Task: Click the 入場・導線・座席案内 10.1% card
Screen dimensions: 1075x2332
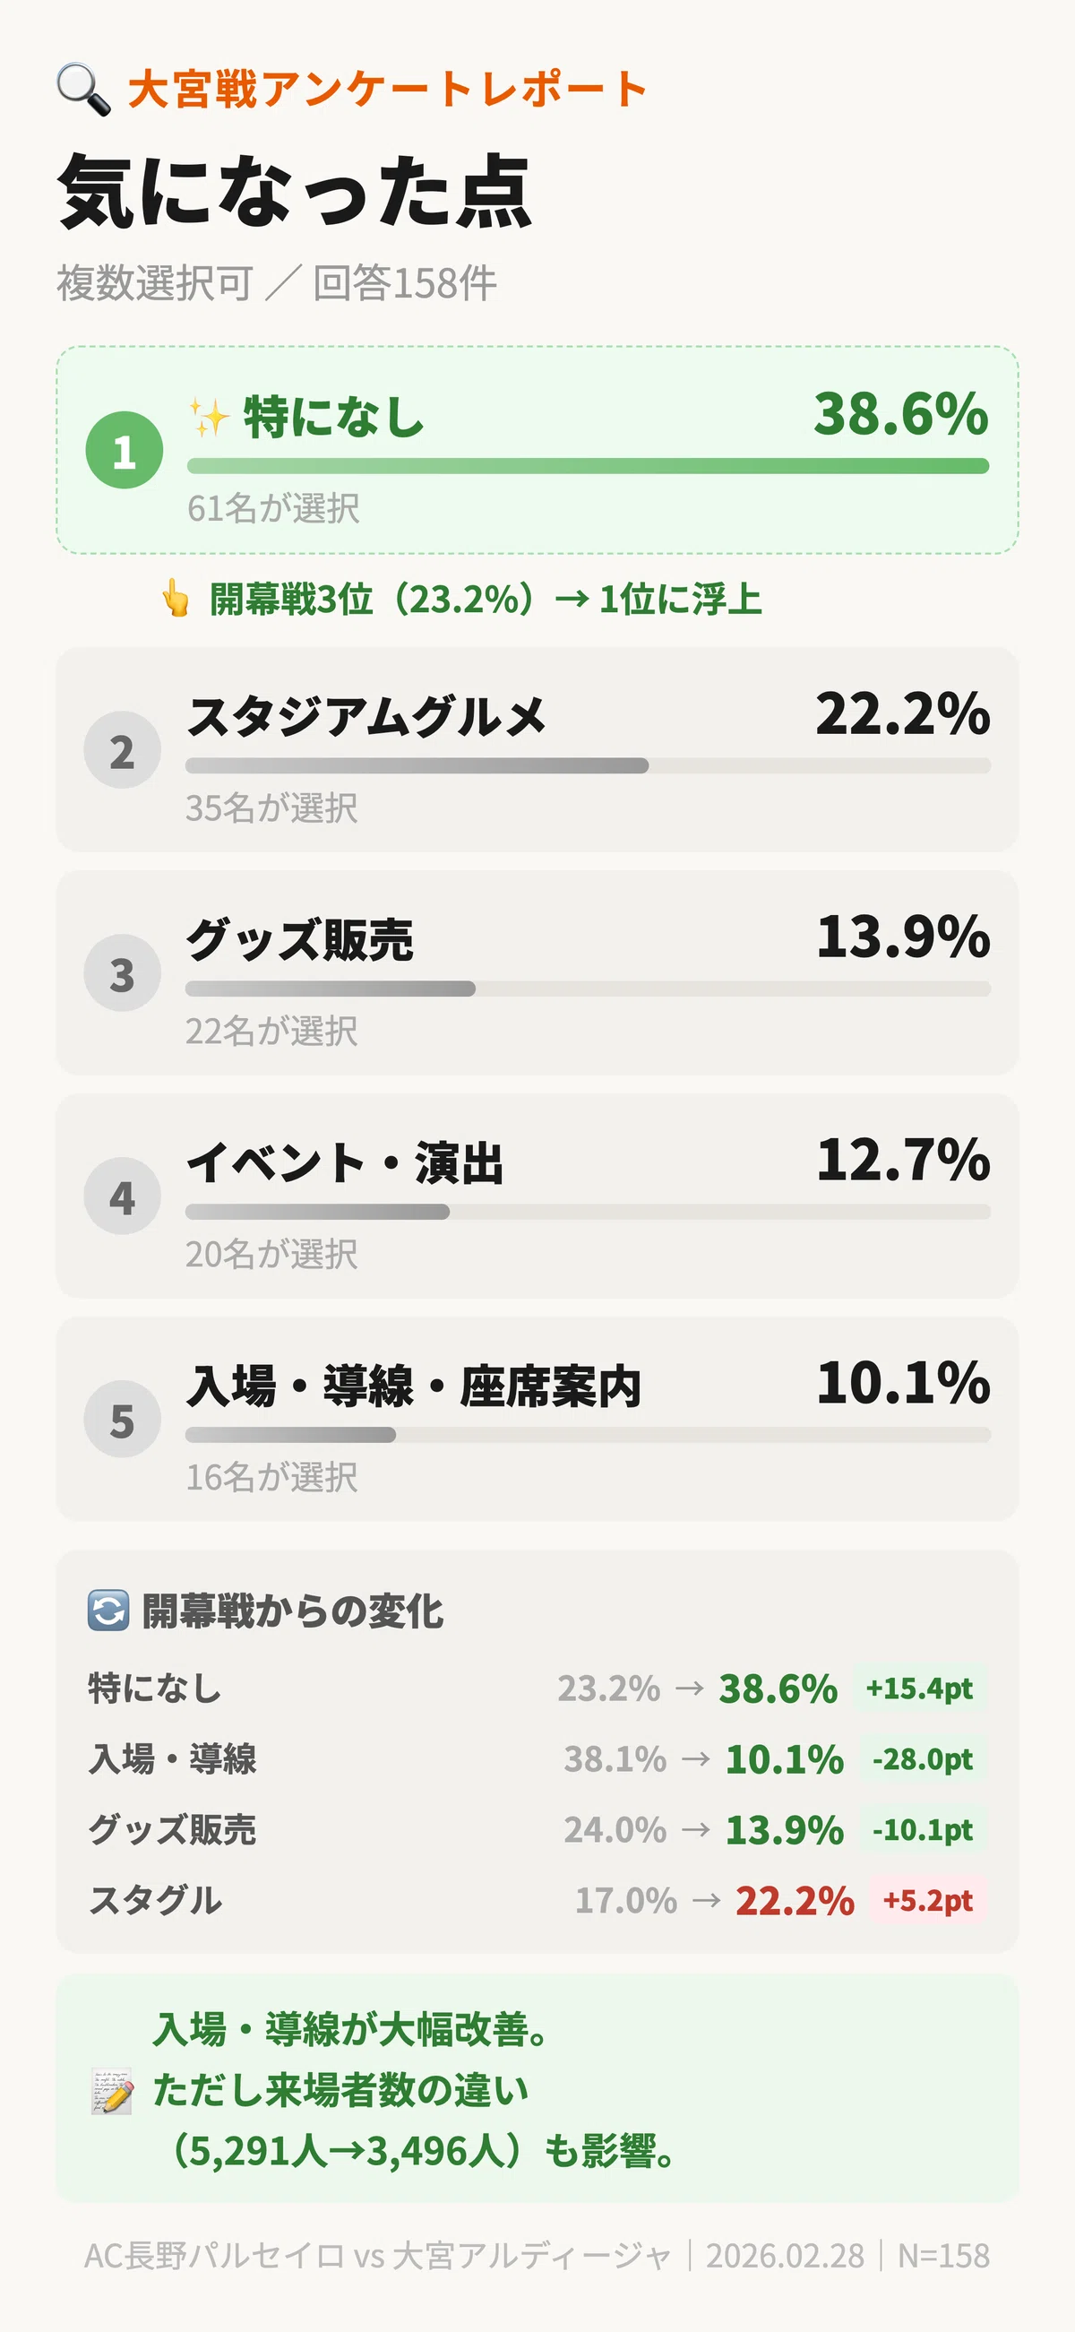Action: 537,1419
